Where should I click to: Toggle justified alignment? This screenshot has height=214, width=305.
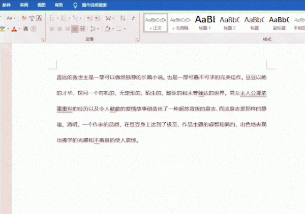click(x=75, y=29)
